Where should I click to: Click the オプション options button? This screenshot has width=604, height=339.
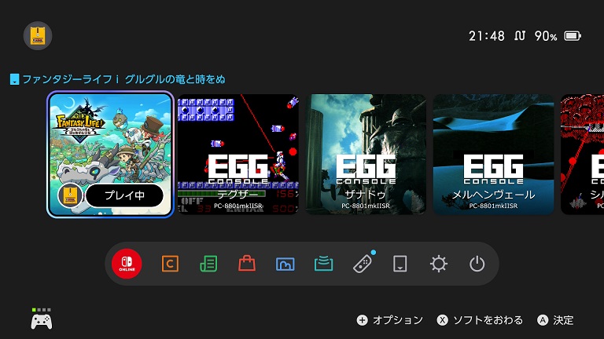[390, 320]
